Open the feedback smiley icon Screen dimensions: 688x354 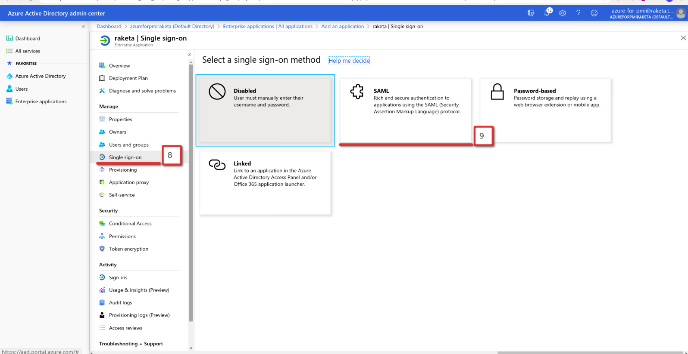594,13
